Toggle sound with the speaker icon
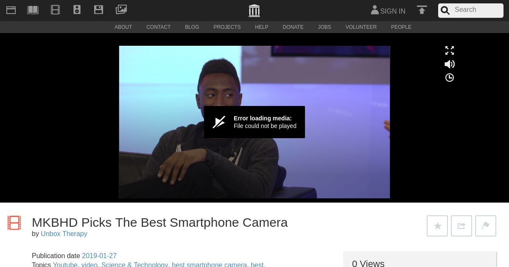 [x=450, y=64]
